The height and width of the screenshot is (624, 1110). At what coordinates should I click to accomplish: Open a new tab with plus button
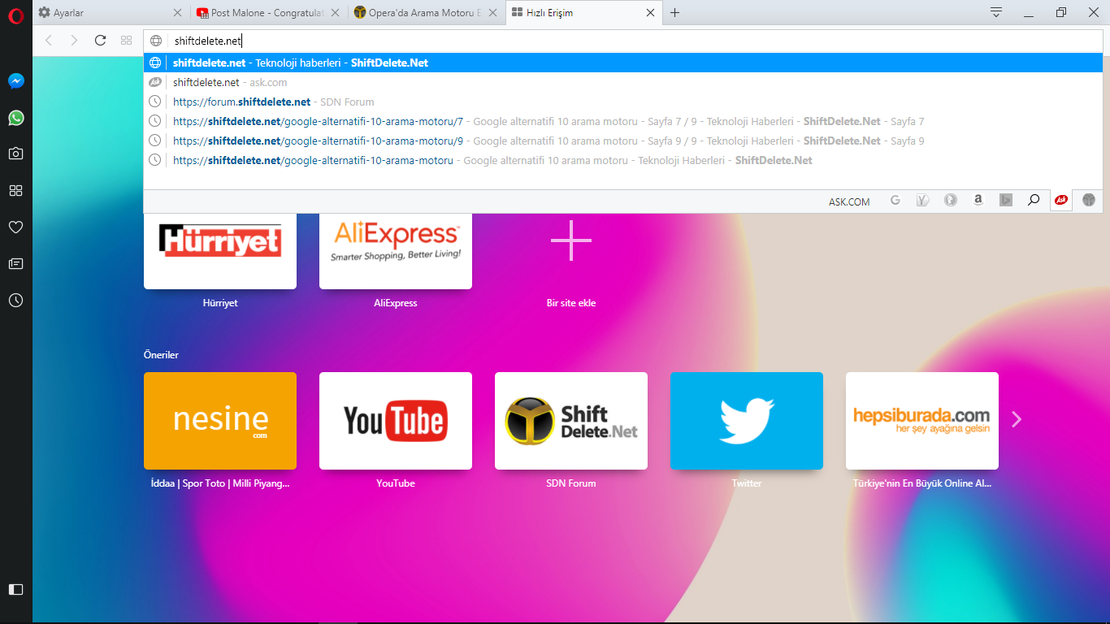(x=674, y=12)
